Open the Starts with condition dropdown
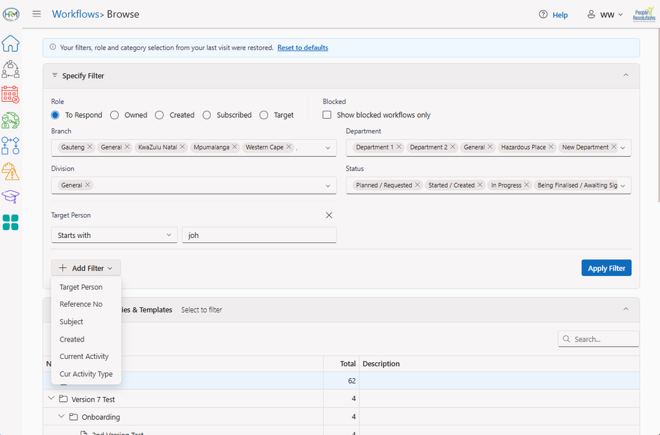Screen dimensions: 660x435 [114, 235]
